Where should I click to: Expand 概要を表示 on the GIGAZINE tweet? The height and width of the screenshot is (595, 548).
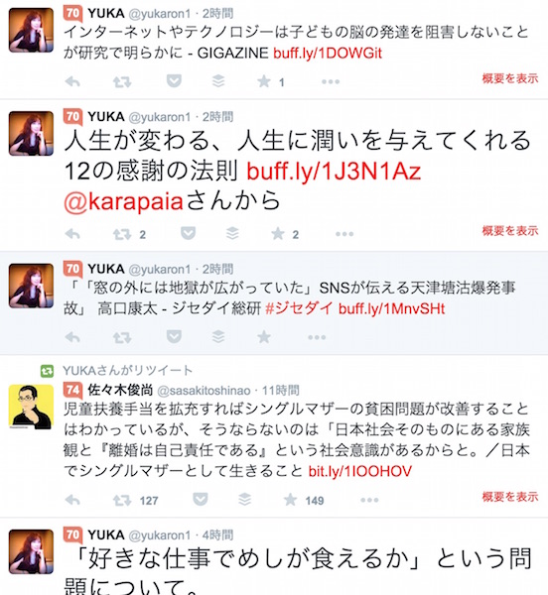click(510, 78)
